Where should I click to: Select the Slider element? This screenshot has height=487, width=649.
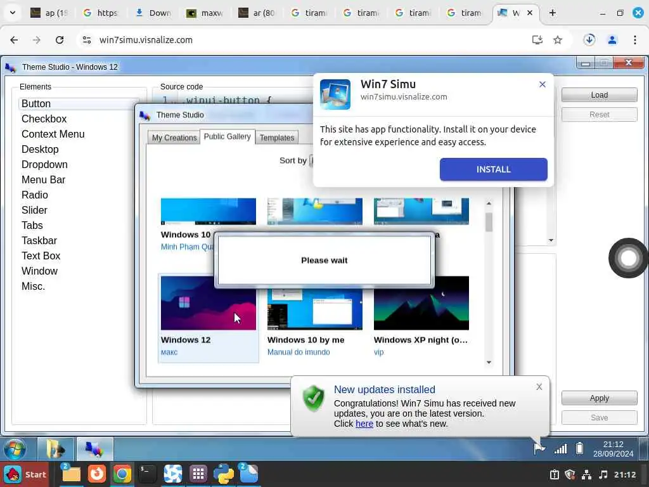[x=34, y=211]
